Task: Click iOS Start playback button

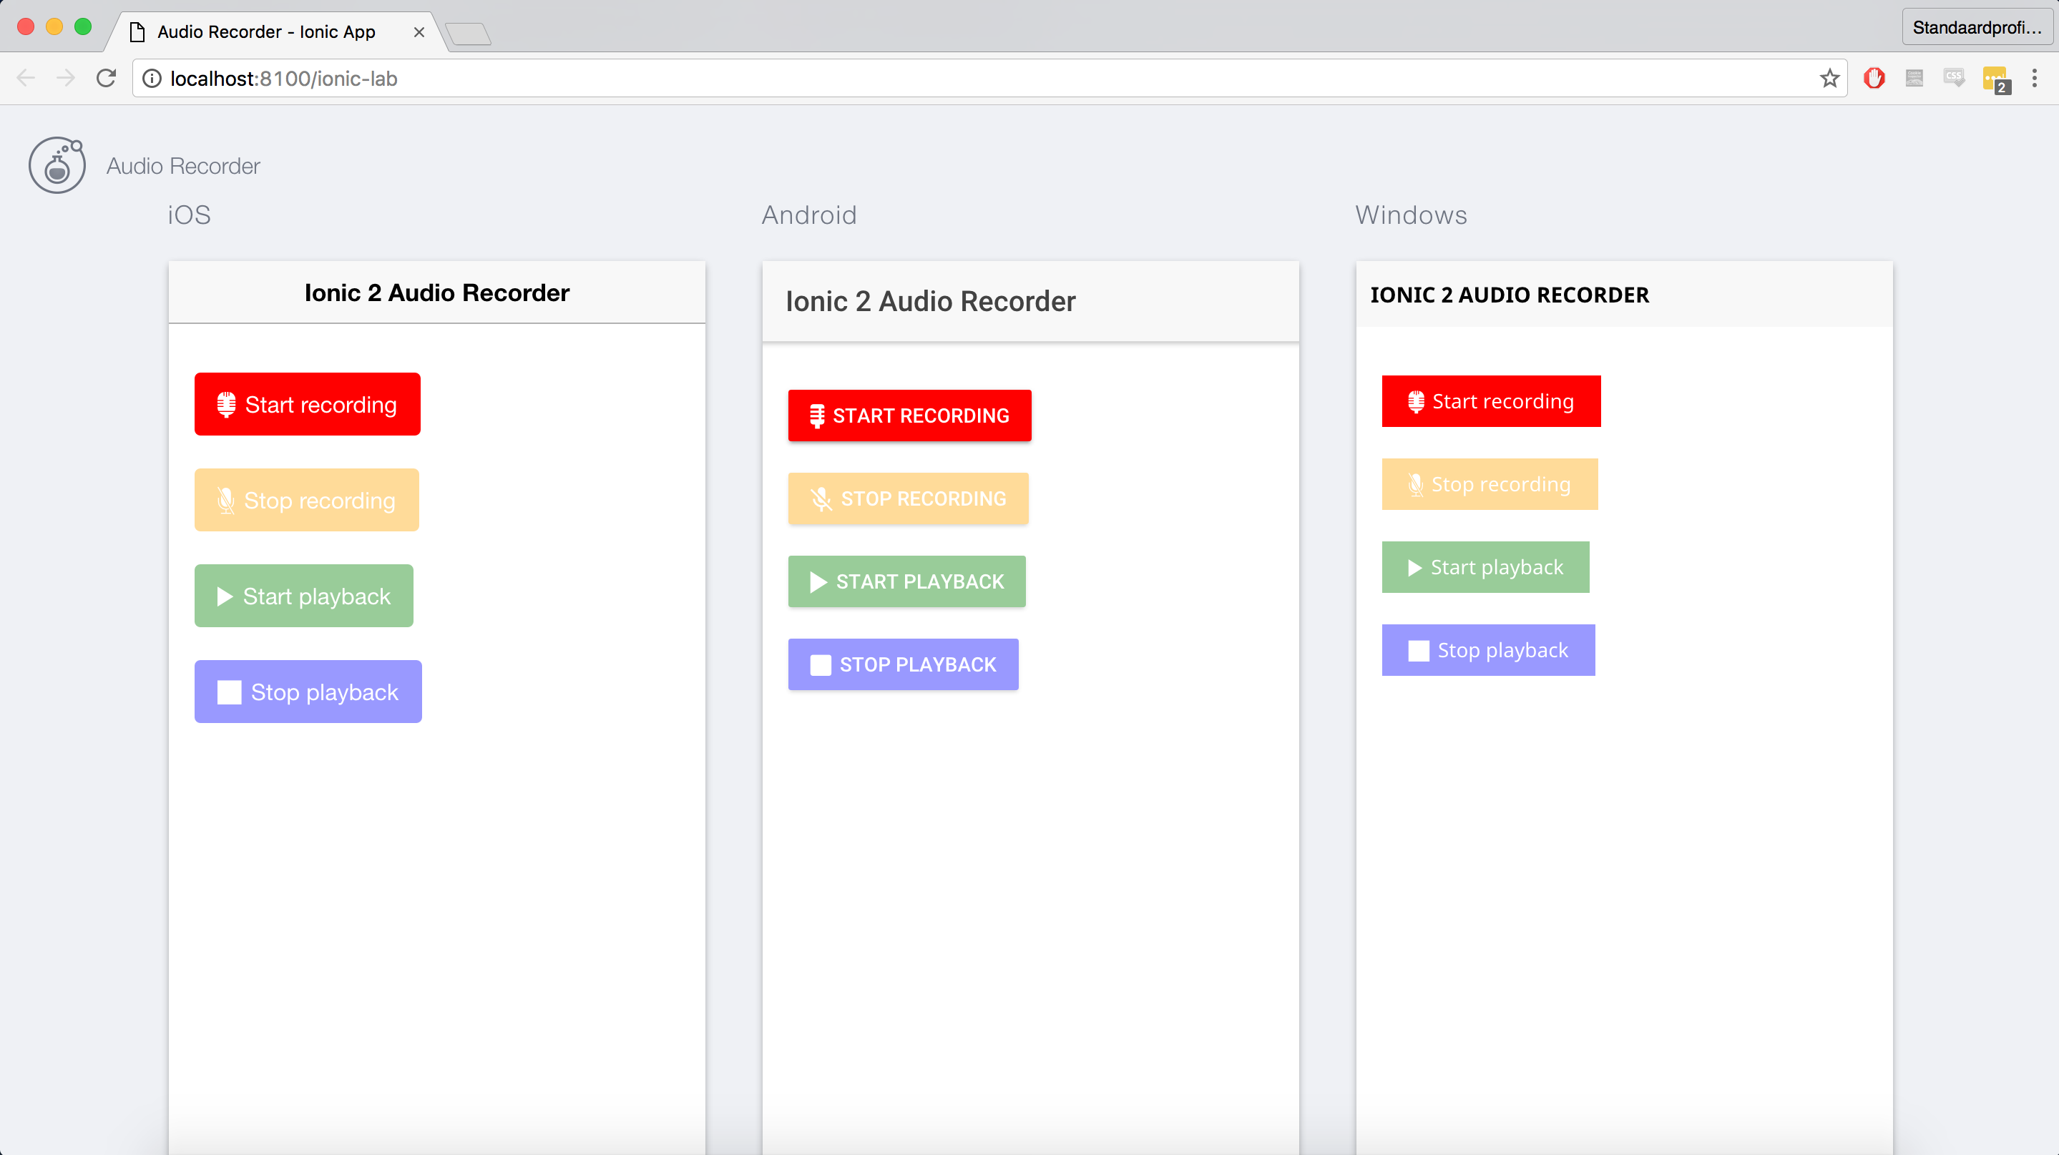Action: coord(304,596)
